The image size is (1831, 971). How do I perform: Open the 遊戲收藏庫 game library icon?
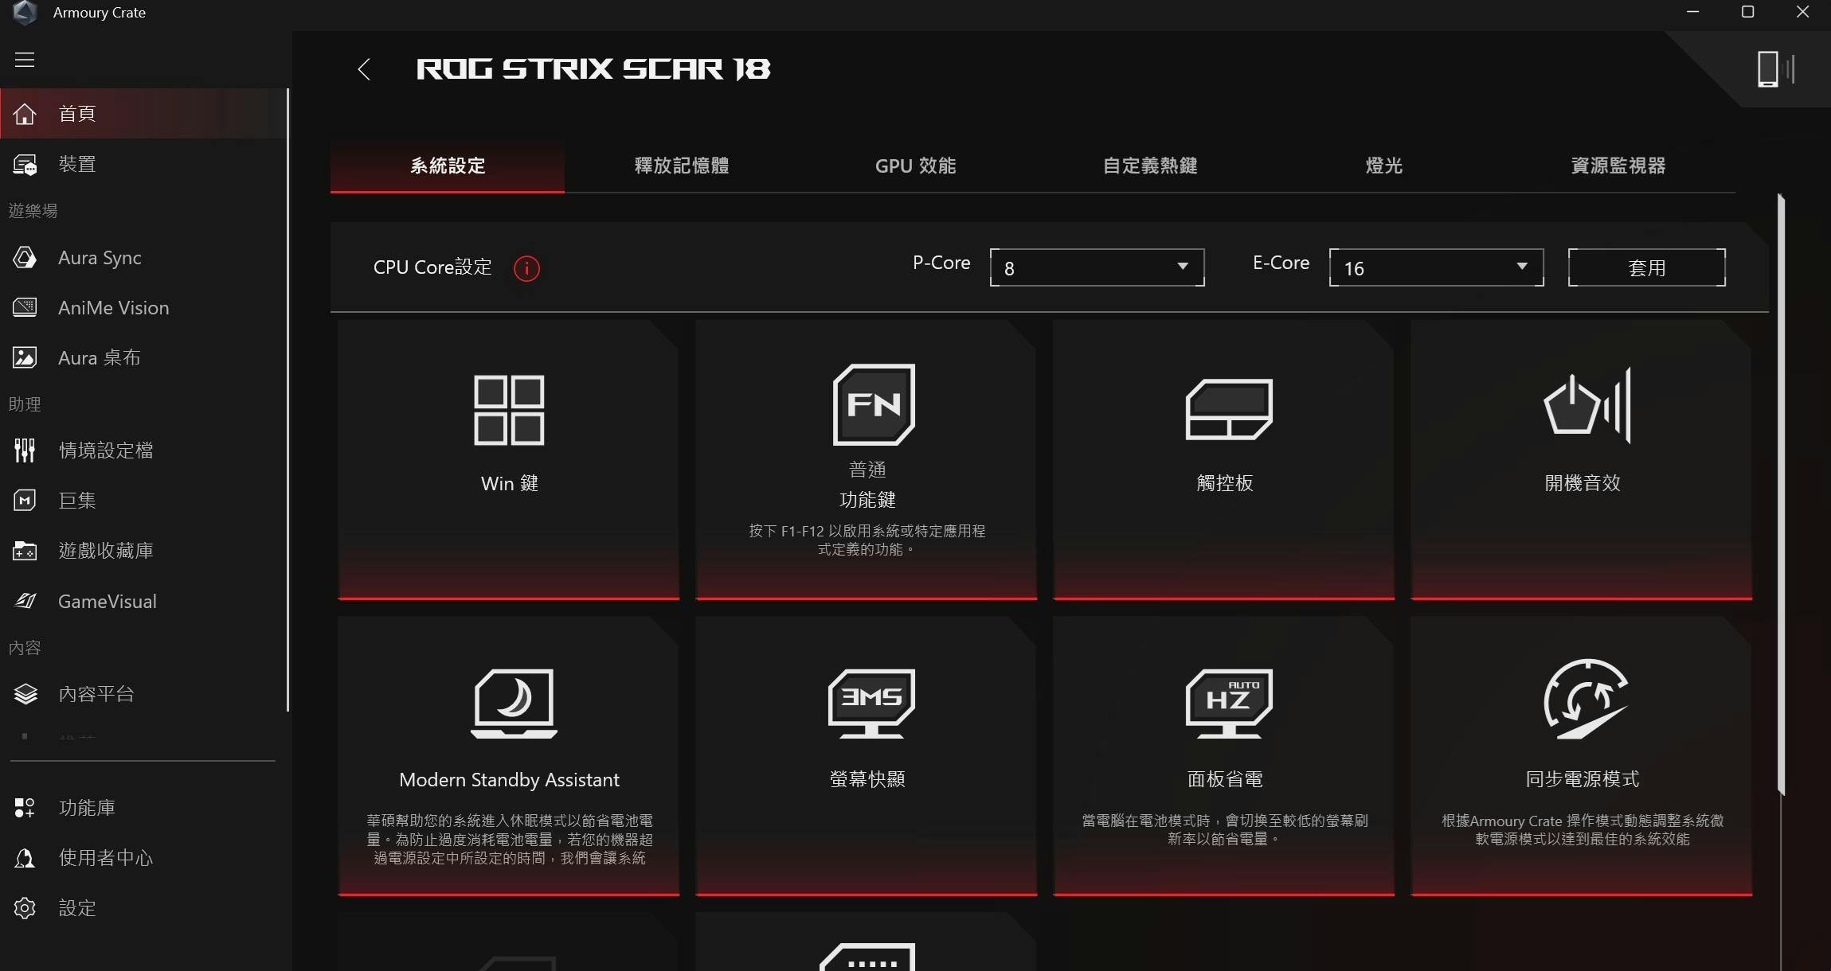click(x=25, y=551)
